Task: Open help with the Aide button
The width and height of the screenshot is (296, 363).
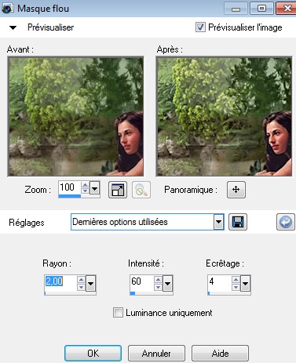Action: click(x=220, y=354)
